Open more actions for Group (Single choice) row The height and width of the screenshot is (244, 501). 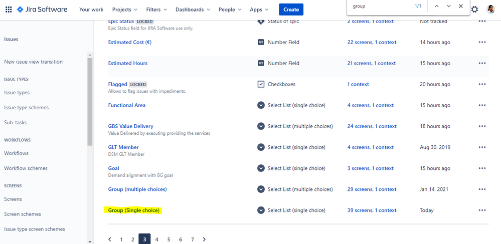pyautogui.click(x=482, y=210)
